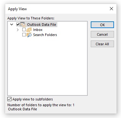Click the Inbox folder icon
Image resolution: width=121 pixels, height=118 pixels.
pyautogui.click(x=29, y=30)
